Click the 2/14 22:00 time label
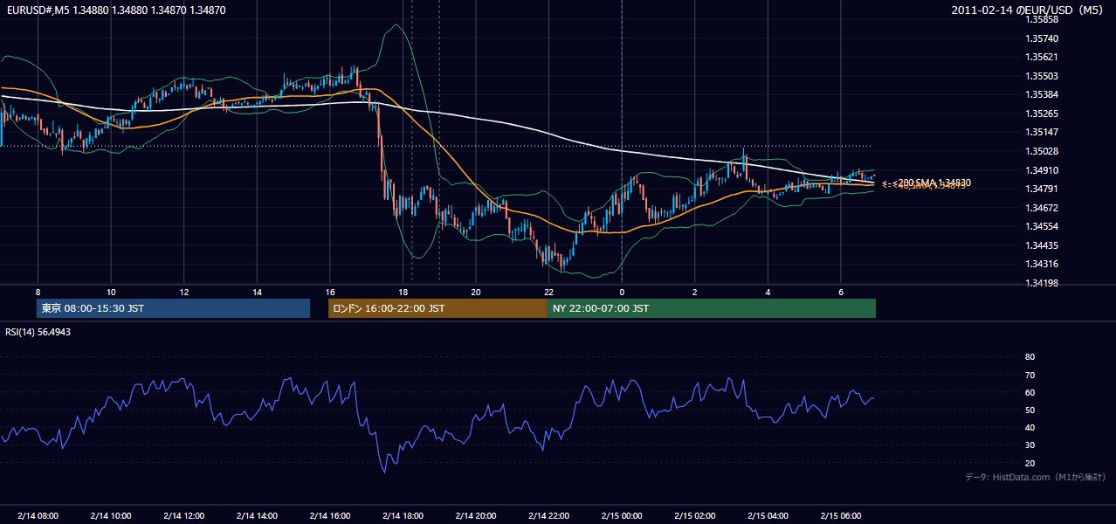This screenshot has width=1116, height=524. [x=548, y=516]
